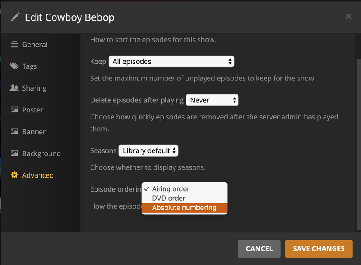Click the General lines icon in sidebar

pos(14,44)
